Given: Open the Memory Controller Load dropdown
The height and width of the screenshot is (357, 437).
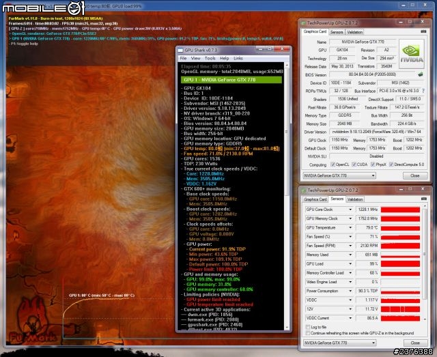Looking at the screenshot, I should pyautogui.click(x=350, y=273).
